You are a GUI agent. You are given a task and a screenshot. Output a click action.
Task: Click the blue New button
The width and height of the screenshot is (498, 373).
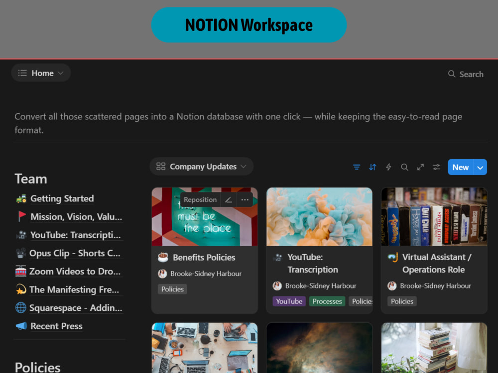pos(461,167)
